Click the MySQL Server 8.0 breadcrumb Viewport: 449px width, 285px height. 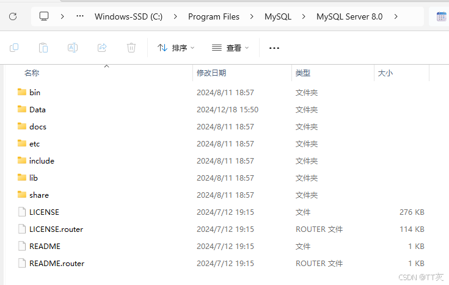pyautogui.click(x=349, y=16)
